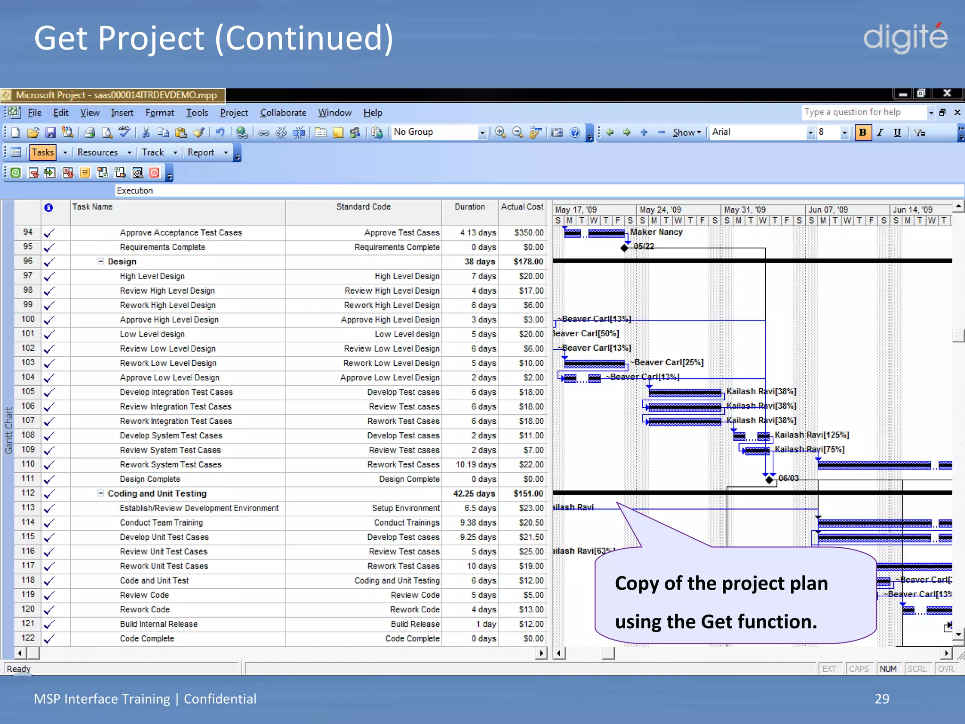Collapse the Design summary task
Image resolution: width=965 pixels, height=724 pixels.
(100, 261)
